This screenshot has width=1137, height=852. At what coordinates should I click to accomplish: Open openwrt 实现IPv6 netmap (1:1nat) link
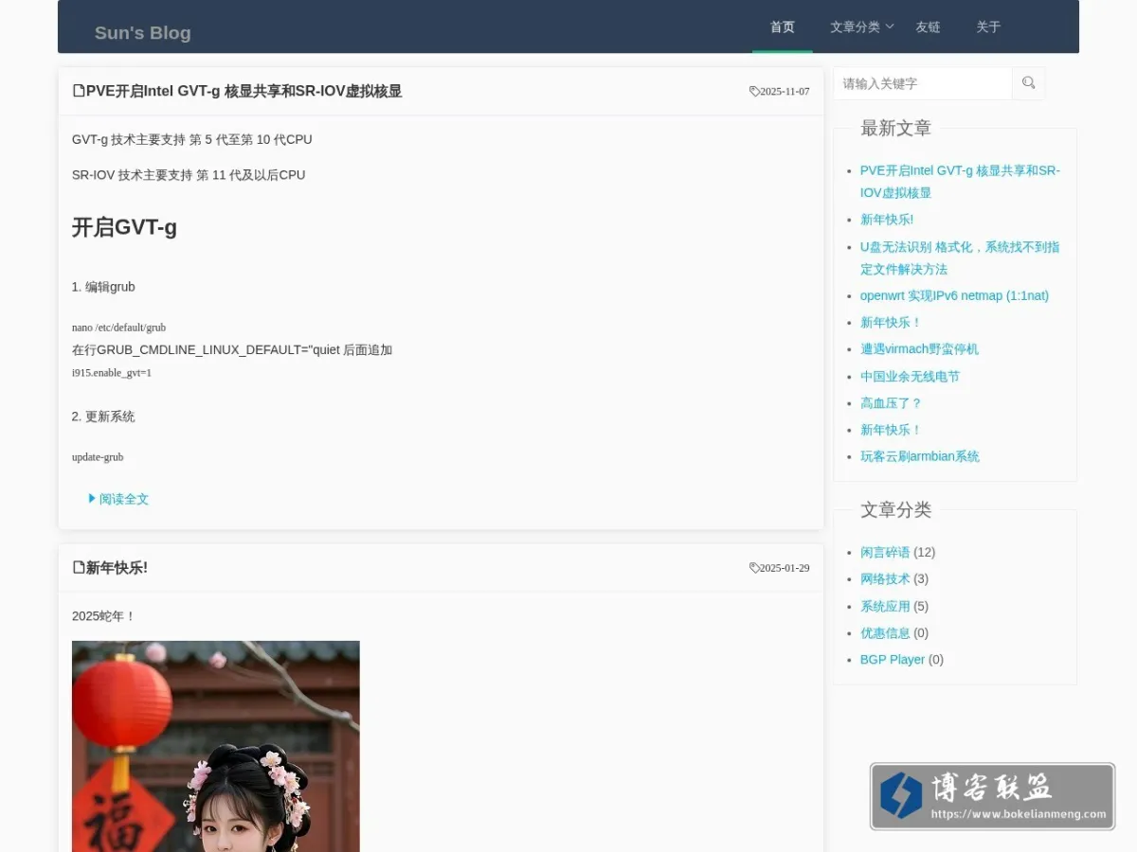[x=954, y=295]
